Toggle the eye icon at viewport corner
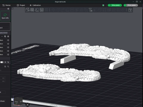 [x=12, y=8]
